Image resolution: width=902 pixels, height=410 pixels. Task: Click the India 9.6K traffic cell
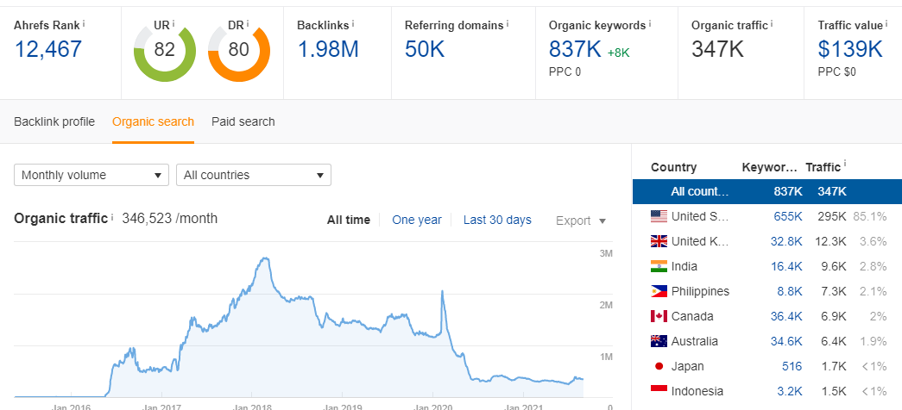[x=834, y=266]
